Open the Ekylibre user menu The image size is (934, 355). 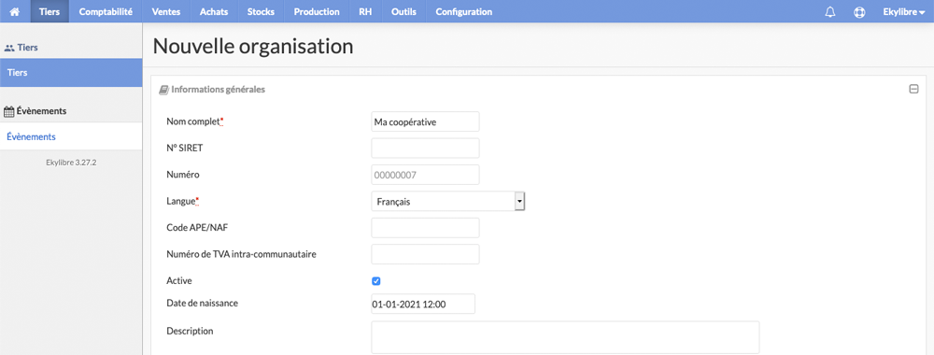[x=903, y=12]
